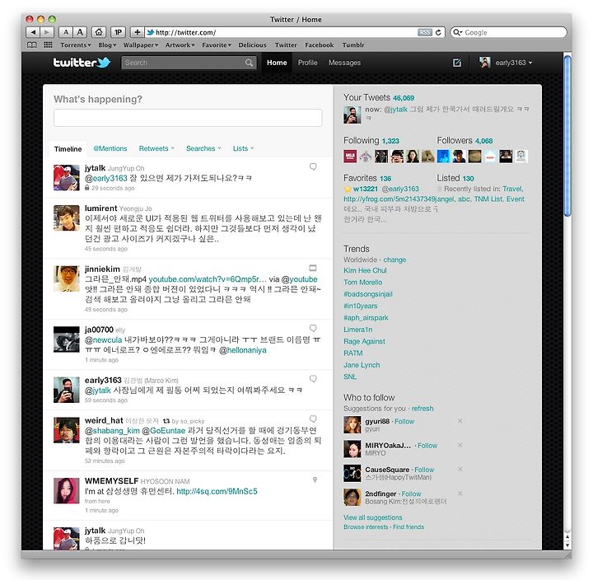Click the magnifier in Twitter search box
Viewport: 593px width, 580px height.
(249, 63)
